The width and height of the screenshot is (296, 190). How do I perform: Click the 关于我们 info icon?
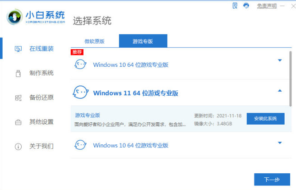coord(18,147)
